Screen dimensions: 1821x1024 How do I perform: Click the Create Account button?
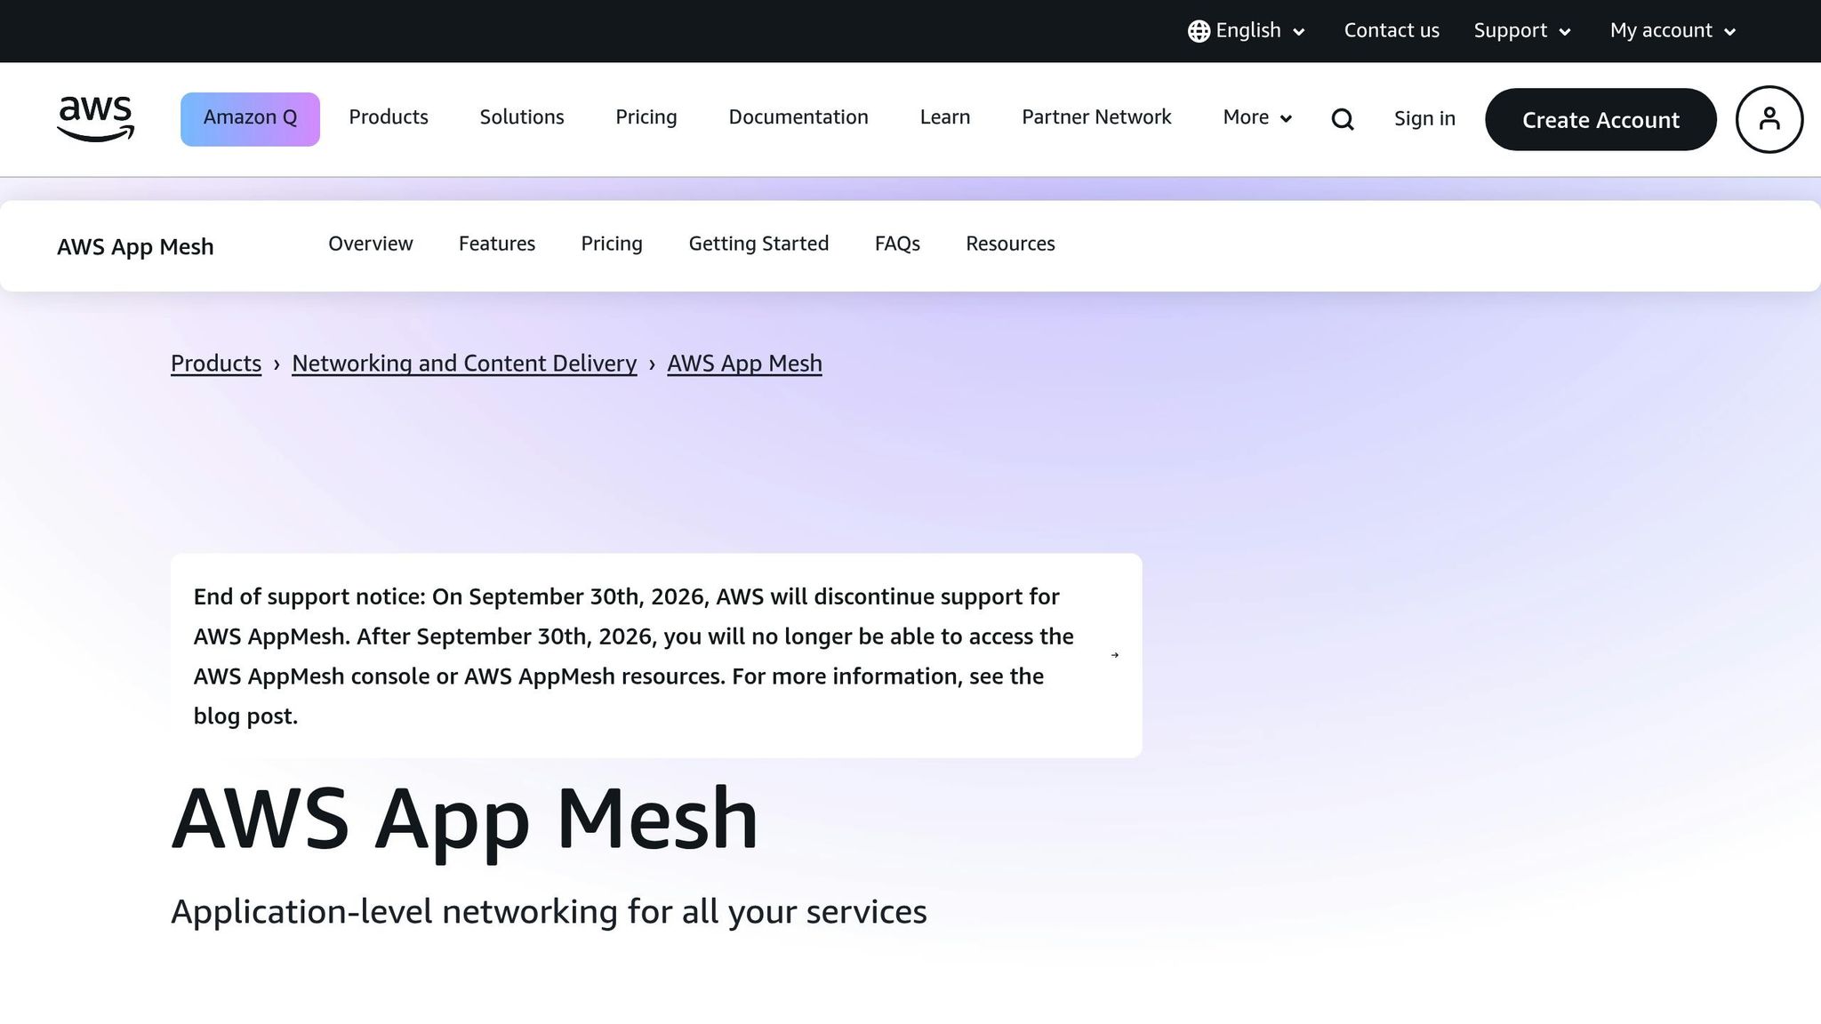pyautogui.click(x=1600, y=119)
